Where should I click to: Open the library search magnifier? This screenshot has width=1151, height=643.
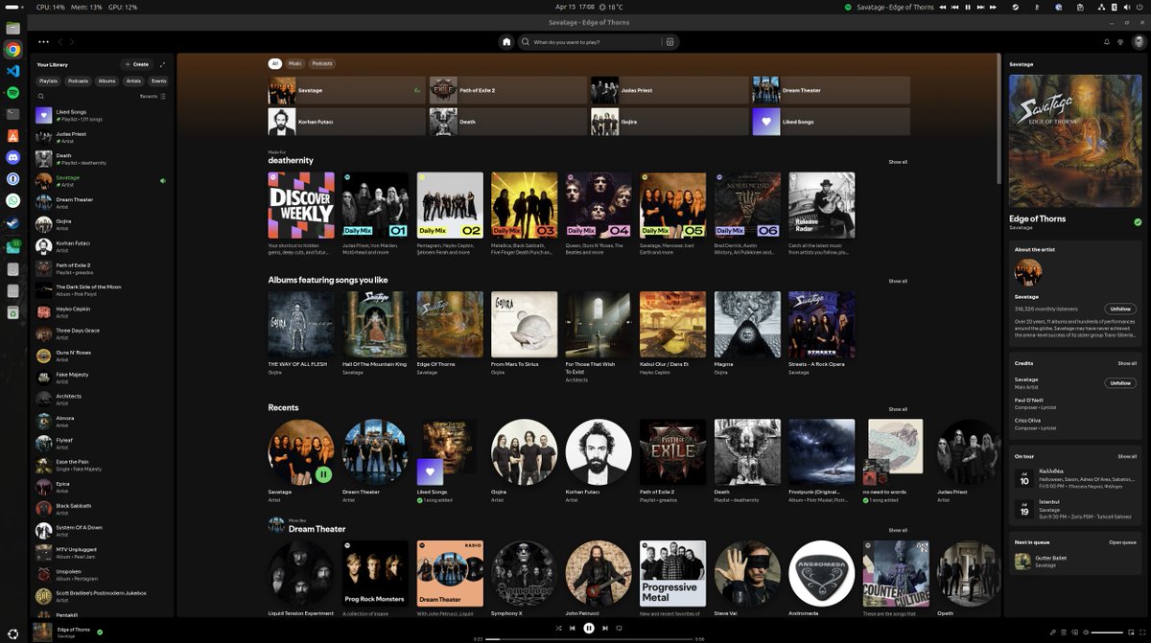(41, 96)
